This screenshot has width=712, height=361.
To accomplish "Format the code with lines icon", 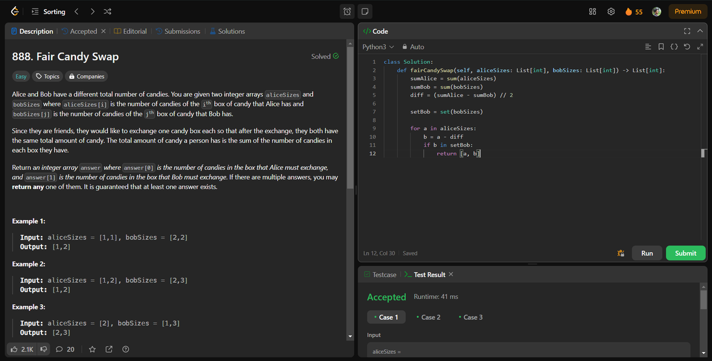I will coord(649,47).
